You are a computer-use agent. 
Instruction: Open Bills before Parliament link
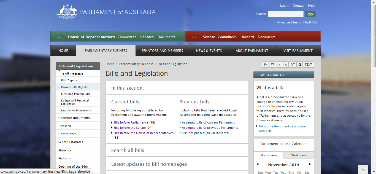coord(130,122)
